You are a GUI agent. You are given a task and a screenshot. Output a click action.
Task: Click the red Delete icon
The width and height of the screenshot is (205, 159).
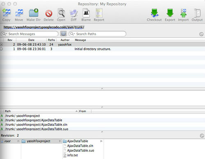pyautogui.click(x=49, y=14)
